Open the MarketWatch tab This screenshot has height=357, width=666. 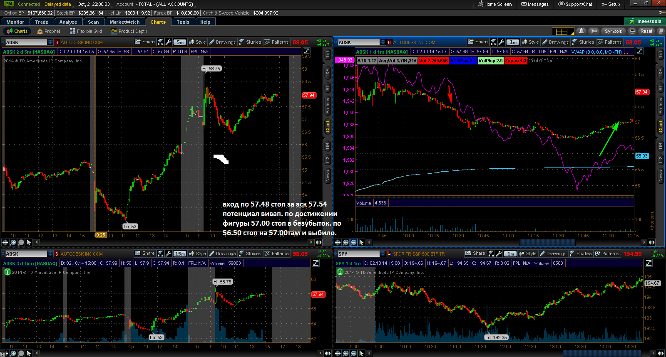tap(124, 22)
